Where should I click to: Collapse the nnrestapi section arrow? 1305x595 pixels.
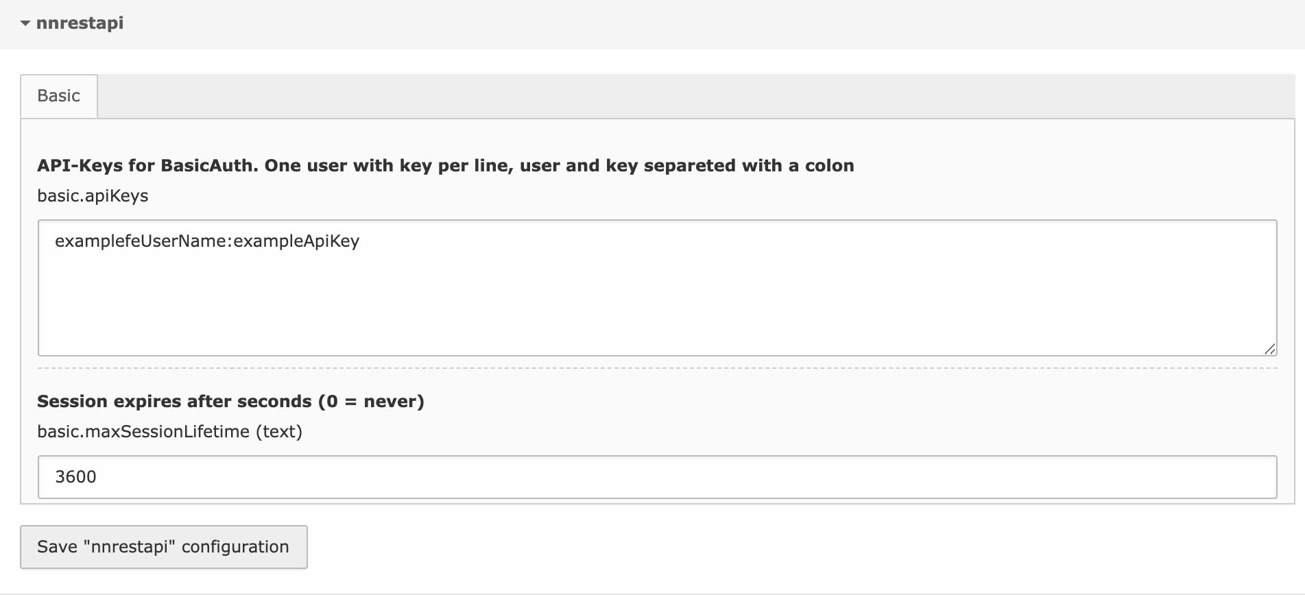pos(25,23)
